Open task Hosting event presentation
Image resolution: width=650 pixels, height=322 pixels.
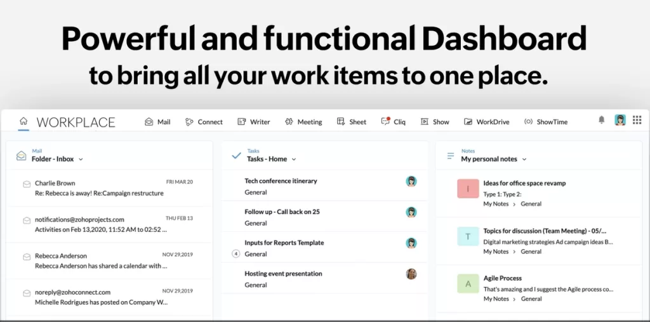pos(283,274)
